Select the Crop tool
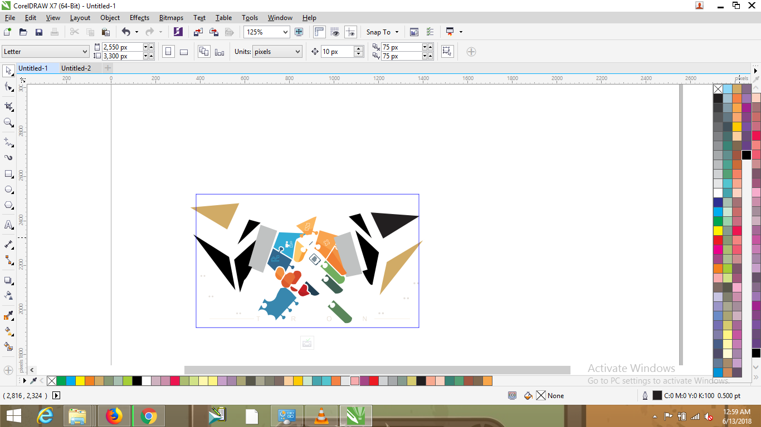The height and width of the screenshot is (427, 761). click(8, 106)
